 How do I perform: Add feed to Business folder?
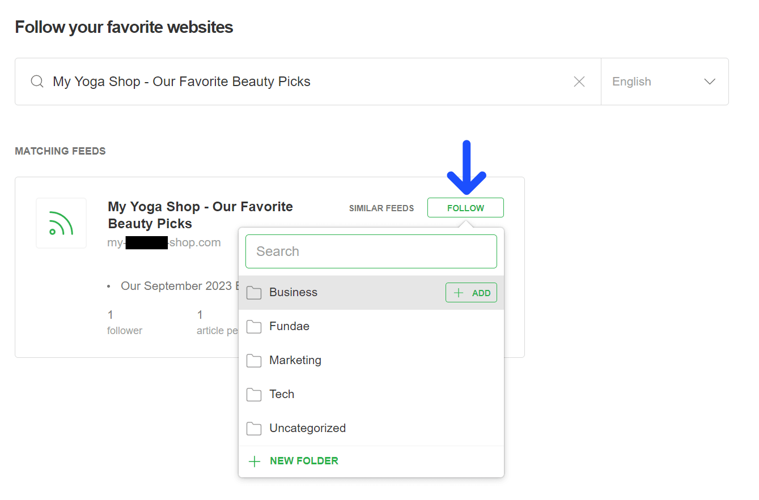click(x=471, y=293)
